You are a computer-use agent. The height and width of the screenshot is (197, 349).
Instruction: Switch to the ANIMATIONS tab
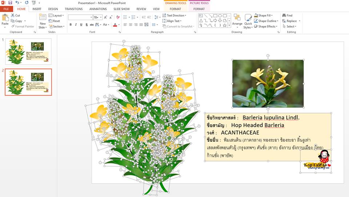(x=98, y=9)
